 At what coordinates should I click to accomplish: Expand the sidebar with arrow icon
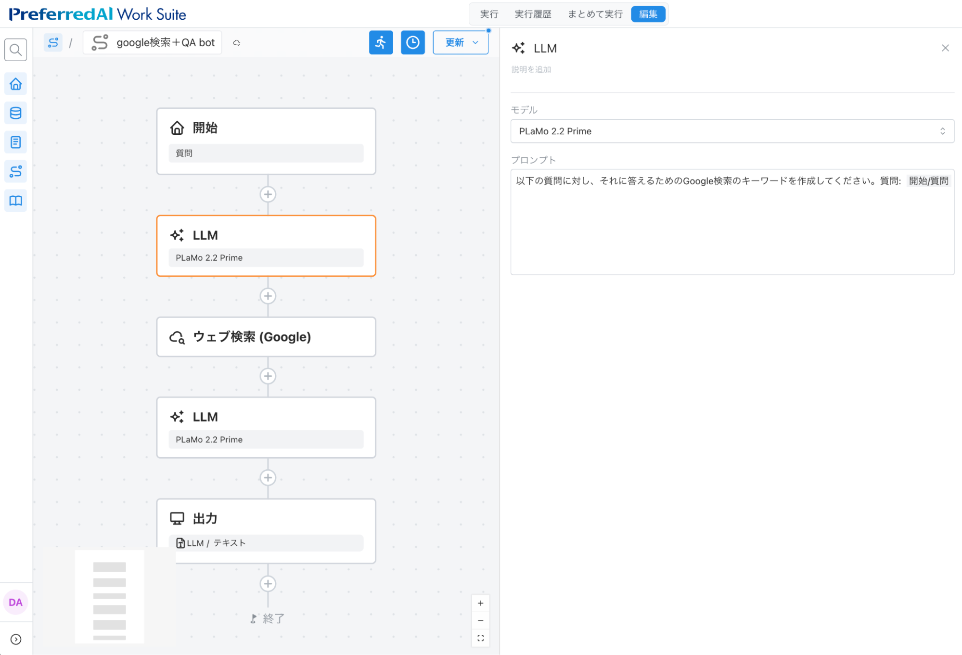coord(15,639)
